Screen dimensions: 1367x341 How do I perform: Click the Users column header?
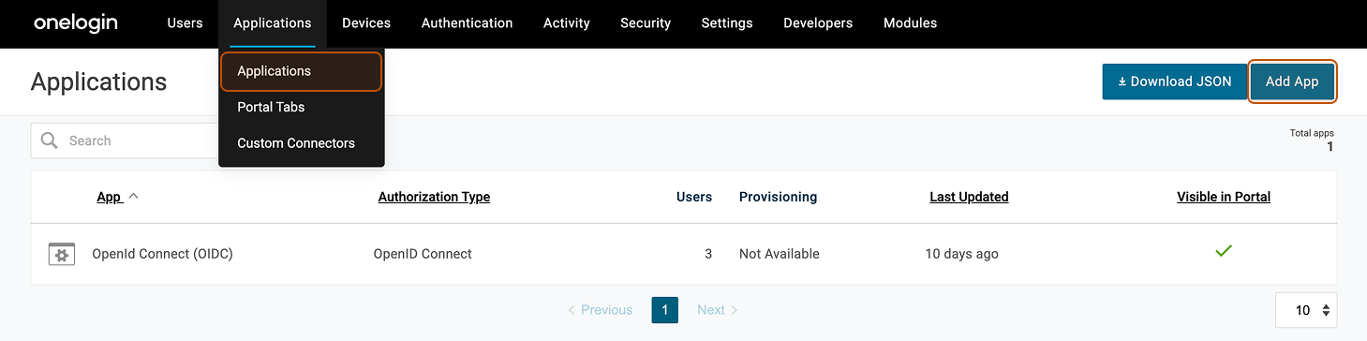pos(694,197)
